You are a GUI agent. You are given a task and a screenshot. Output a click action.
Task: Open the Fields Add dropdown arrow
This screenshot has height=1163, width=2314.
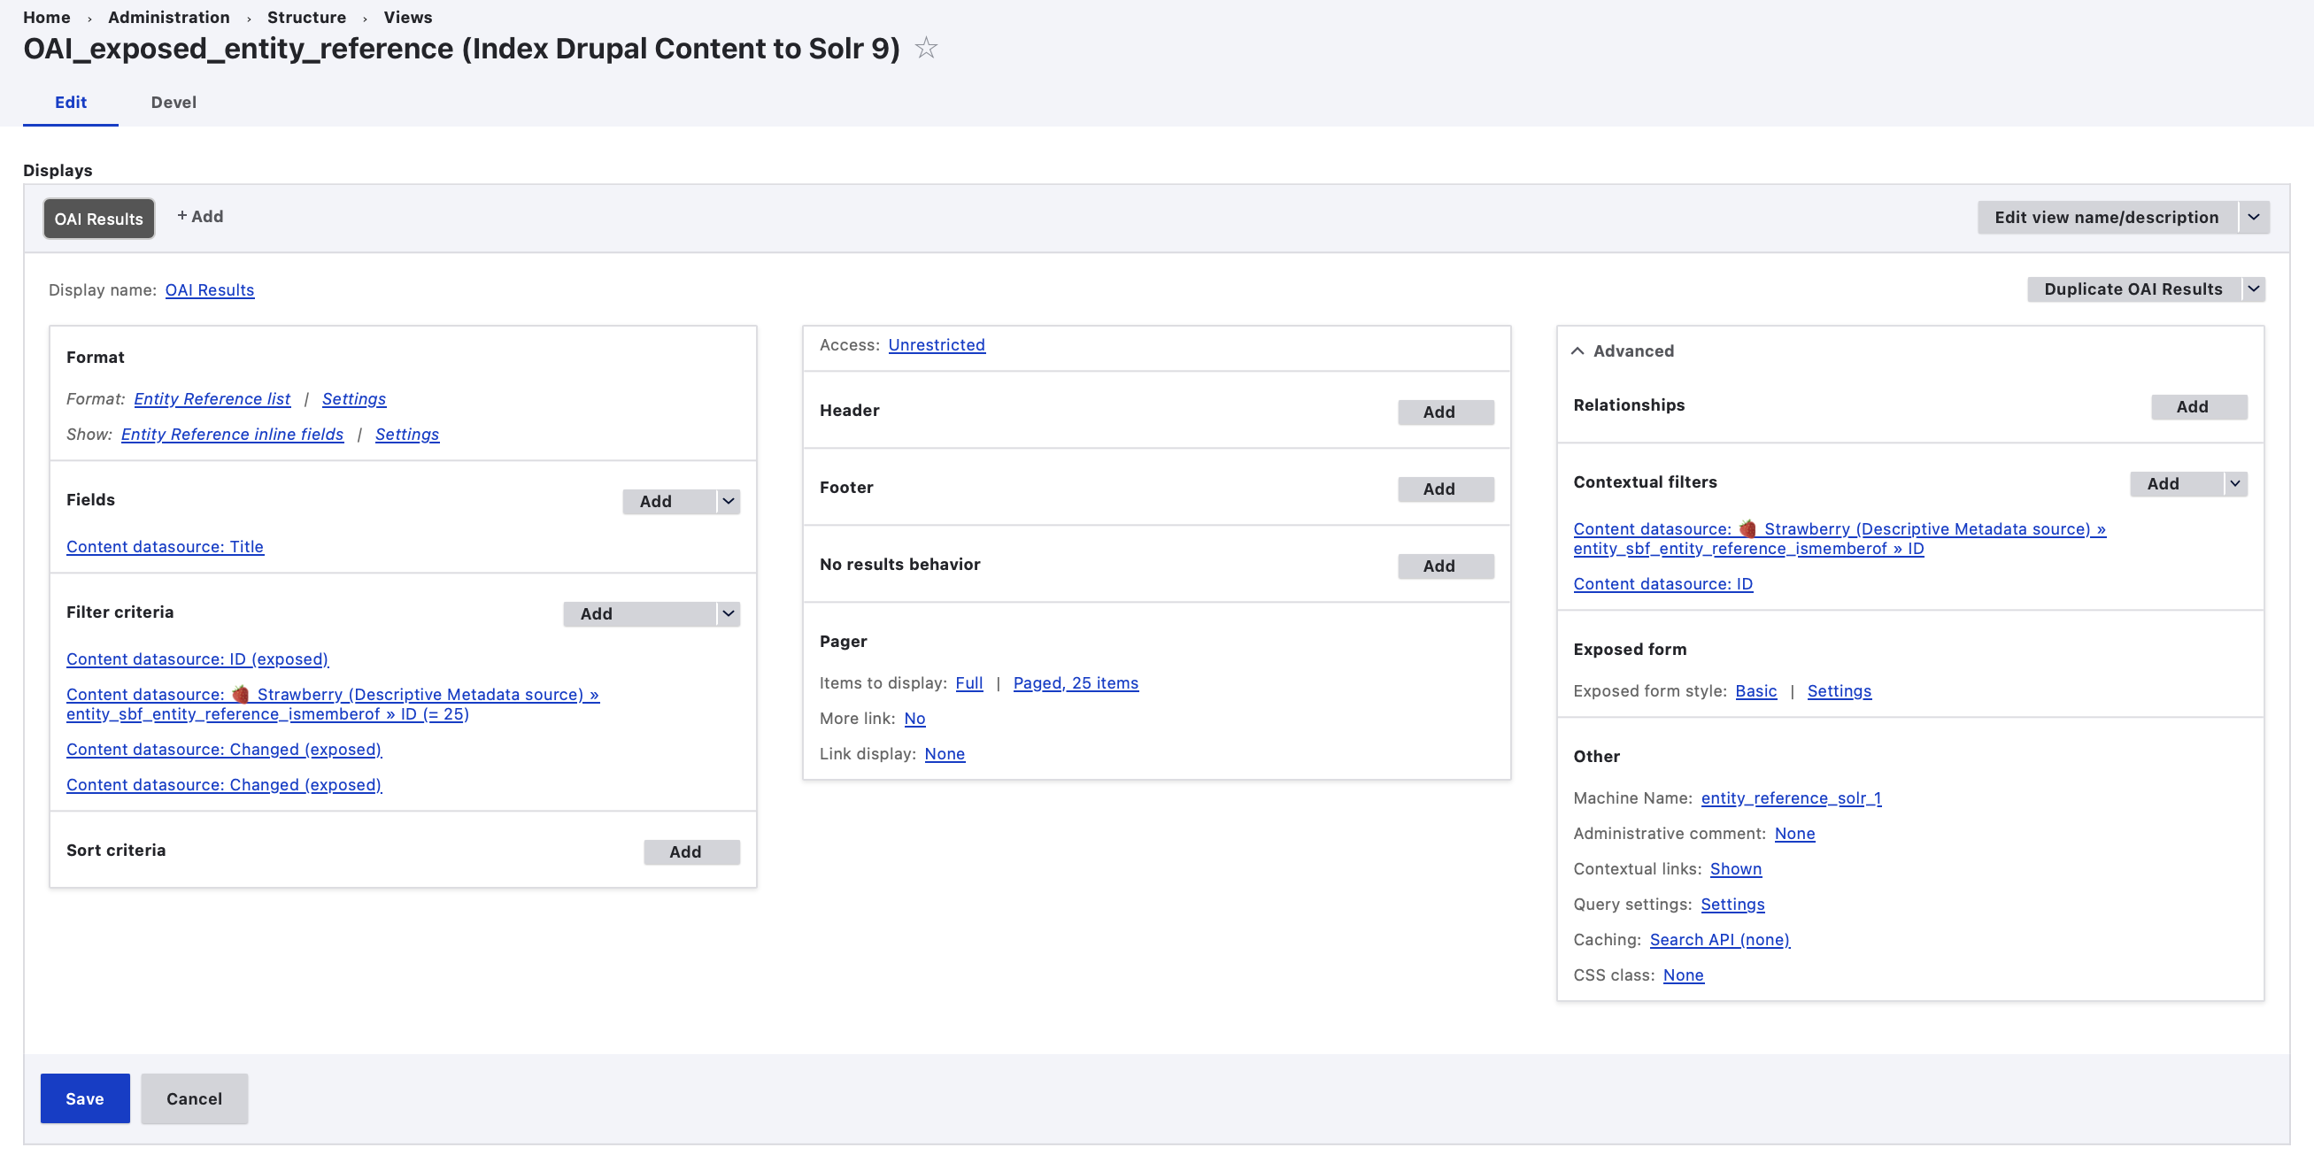coord(729,501)
